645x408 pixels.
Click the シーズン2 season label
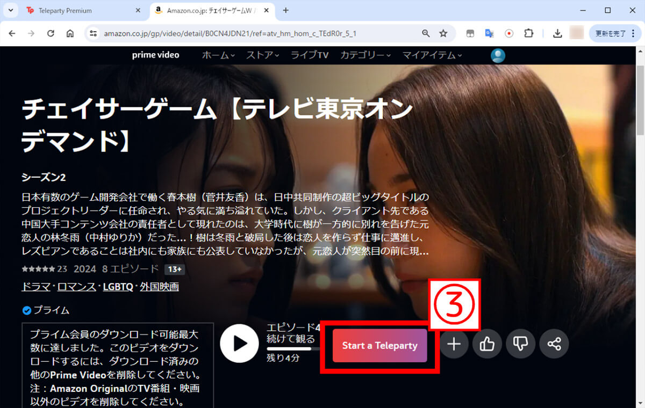(44, 177)
